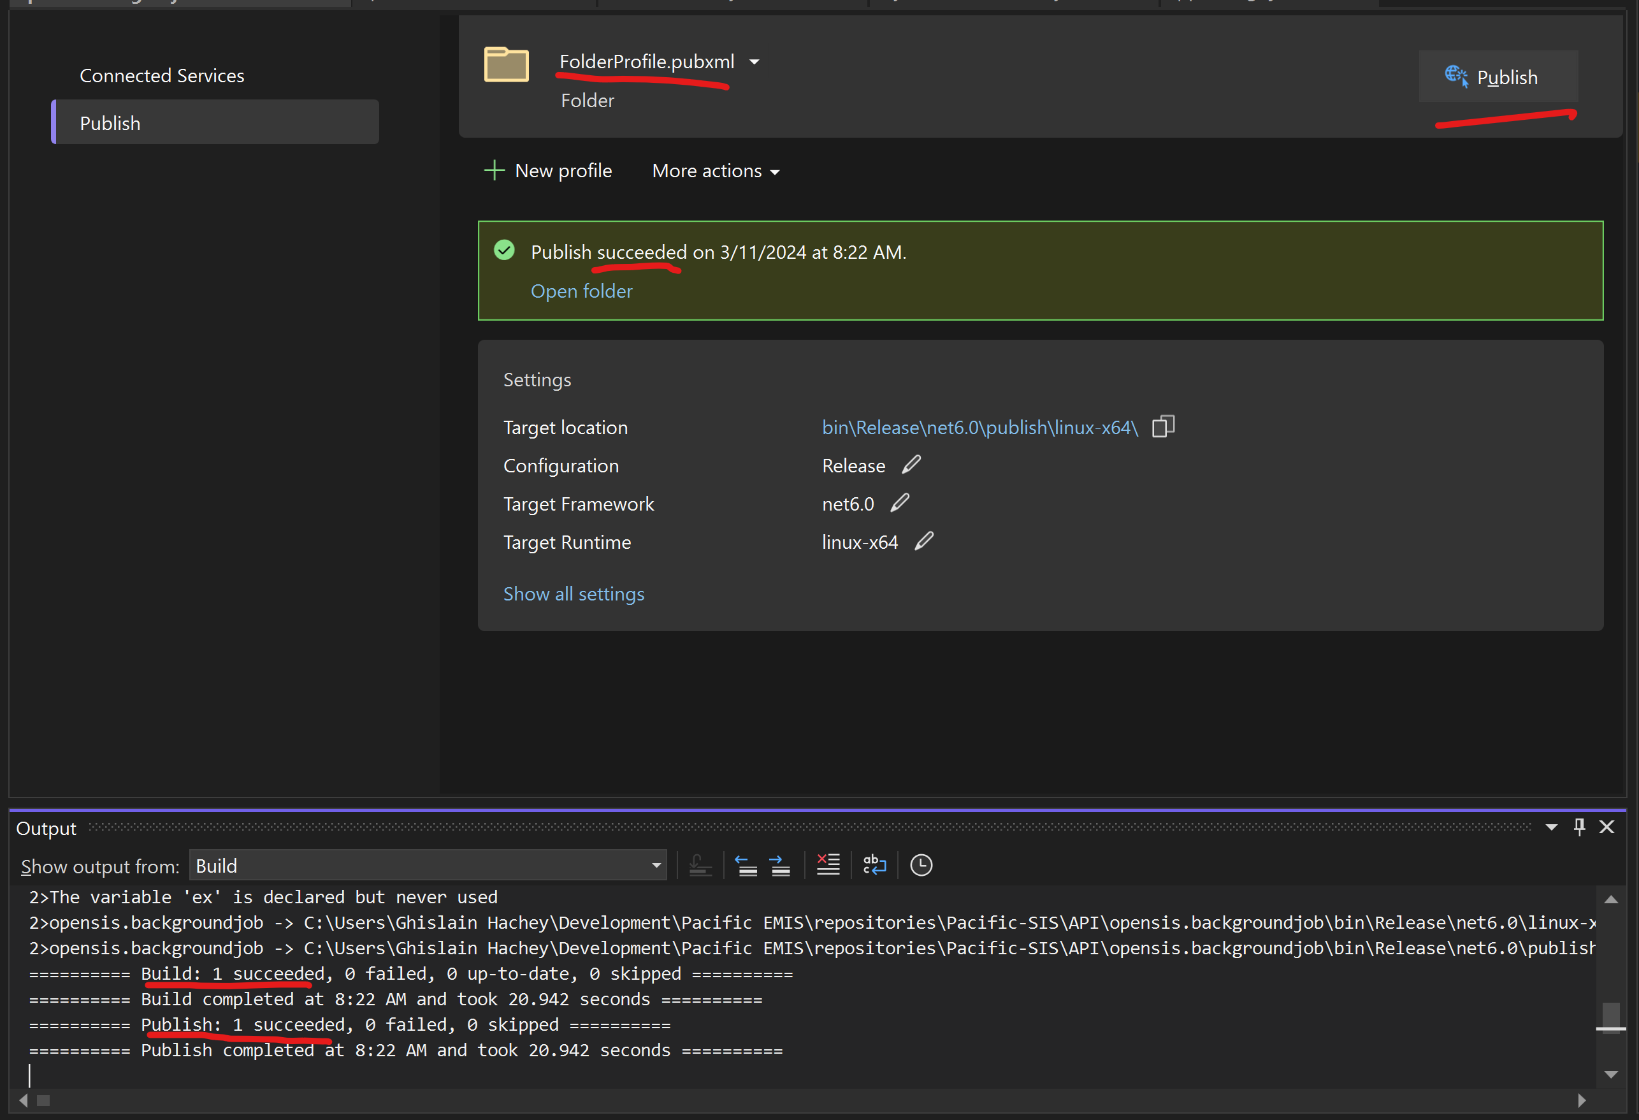
Task: Open Output window position dropdown arrow
Action: (x=1552, y=827)
